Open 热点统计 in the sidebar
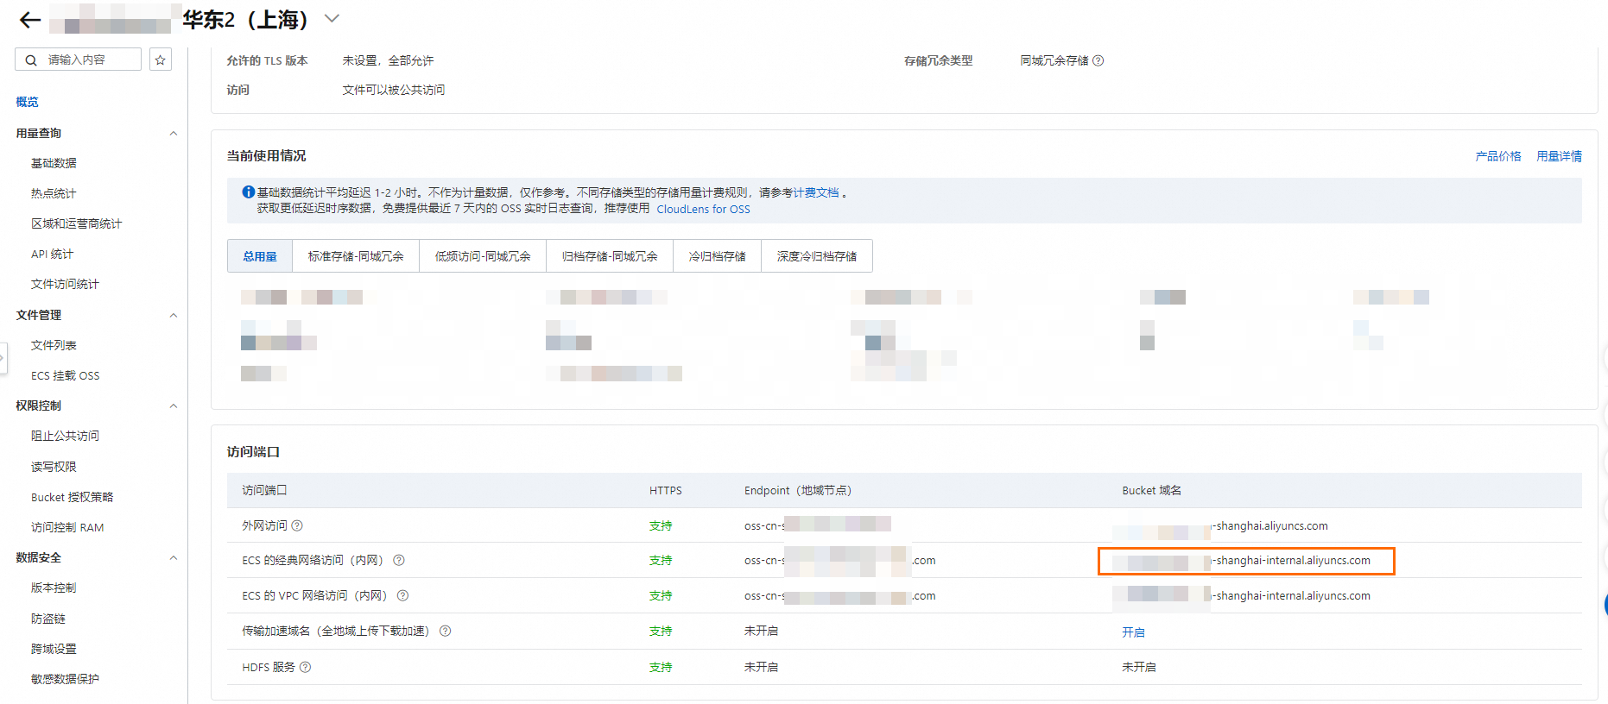This screenshot has height=704, width=1608. [54, 193]
